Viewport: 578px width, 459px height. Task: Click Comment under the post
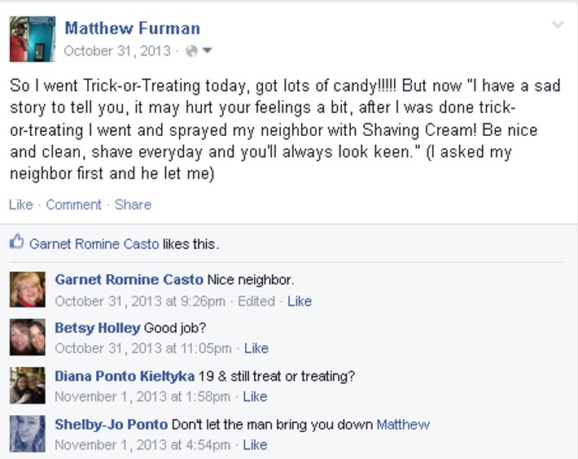coord(74,205)
